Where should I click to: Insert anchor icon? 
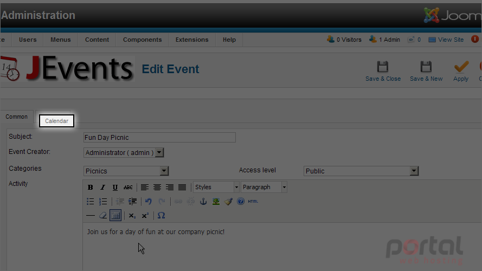point(203,202)
